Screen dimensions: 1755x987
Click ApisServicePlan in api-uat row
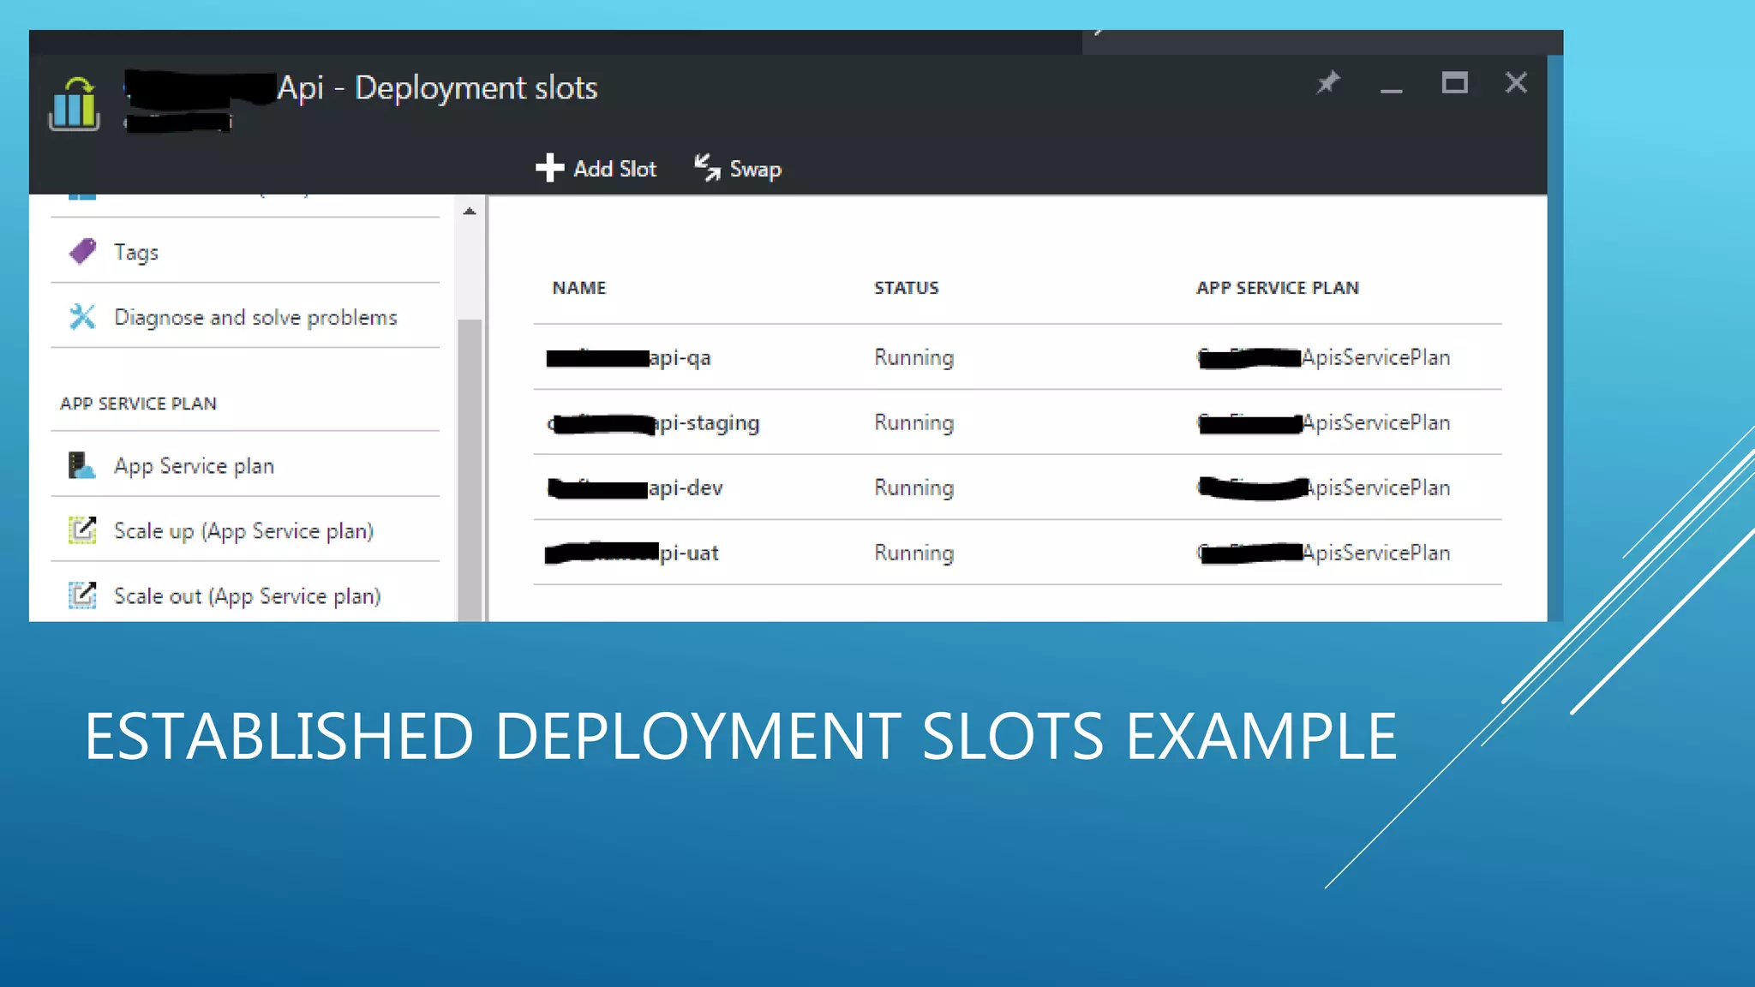click(x=1376, y=553)
